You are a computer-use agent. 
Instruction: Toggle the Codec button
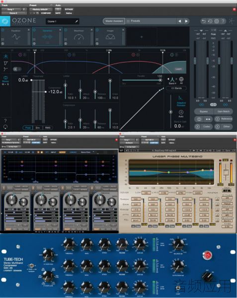click(203, 126)
